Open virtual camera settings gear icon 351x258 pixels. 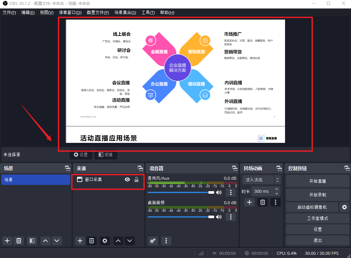(344, 207)
